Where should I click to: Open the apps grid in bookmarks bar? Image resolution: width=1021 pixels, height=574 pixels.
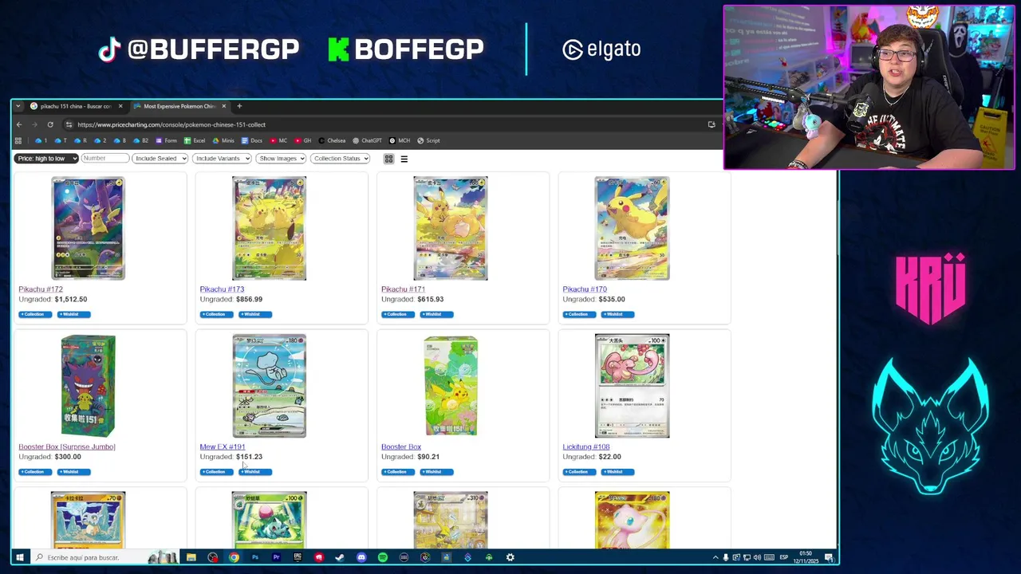[x=18, y=140]
